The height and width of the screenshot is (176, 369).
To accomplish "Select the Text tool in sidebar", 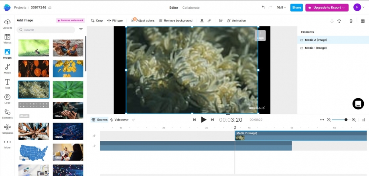I will (x=7, y=83).
